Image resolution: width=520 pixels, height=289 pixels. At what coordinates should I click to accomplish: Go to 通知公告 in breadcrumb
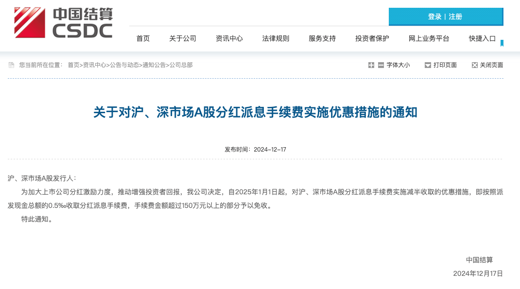pos(154,65)
